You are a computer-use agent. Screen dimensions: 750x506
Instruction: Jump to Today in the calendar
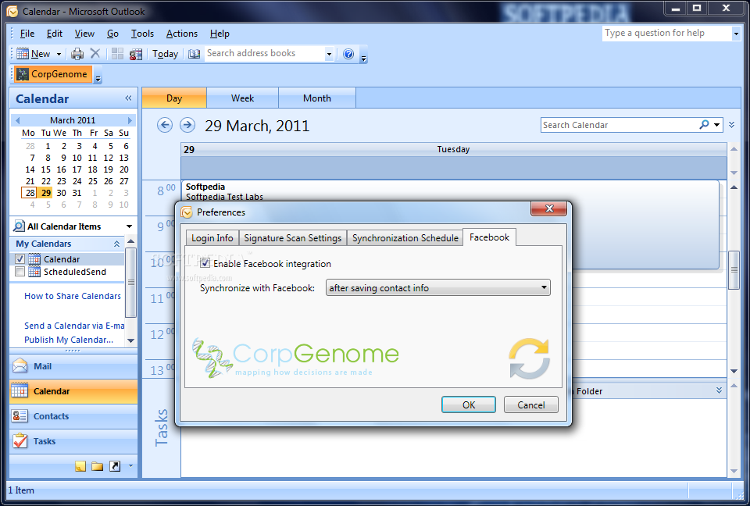click(165, 54)
